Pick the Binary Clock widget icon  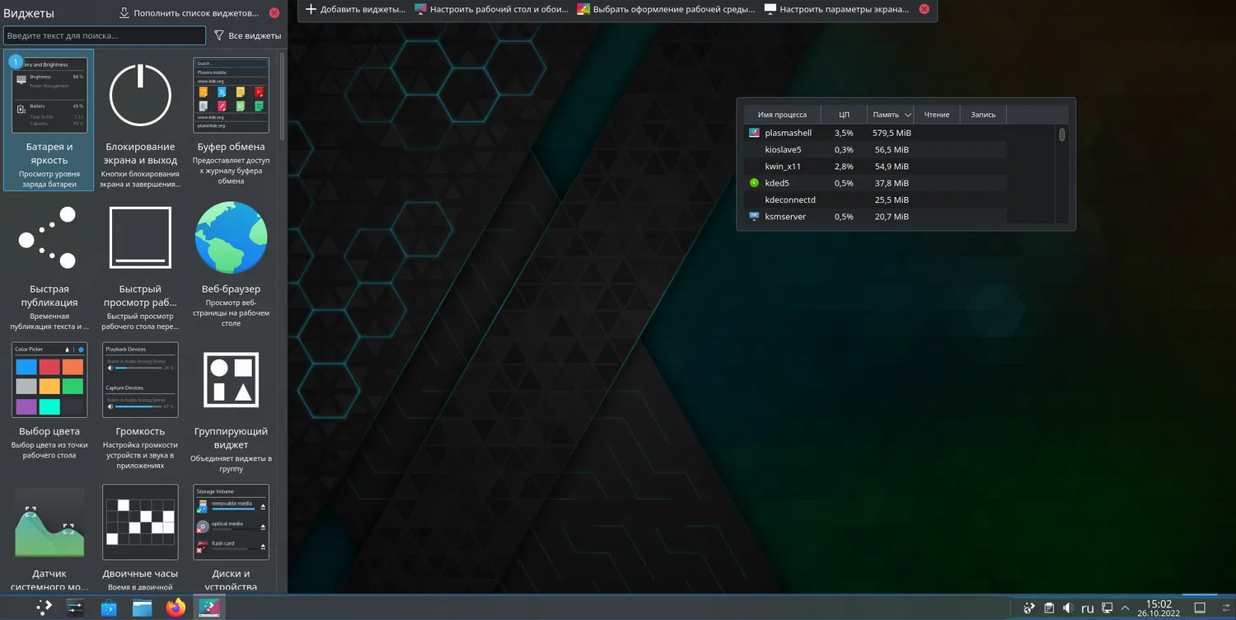(140, 523)
